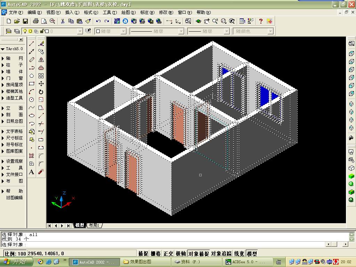This screenshot has height=267, width=356.
Task: Open the layer name dropdown
Action: click(80, 31)
